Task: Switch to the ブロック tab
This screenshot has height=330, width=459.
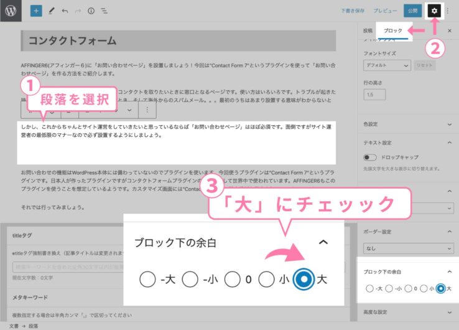Action: [393, 31]
